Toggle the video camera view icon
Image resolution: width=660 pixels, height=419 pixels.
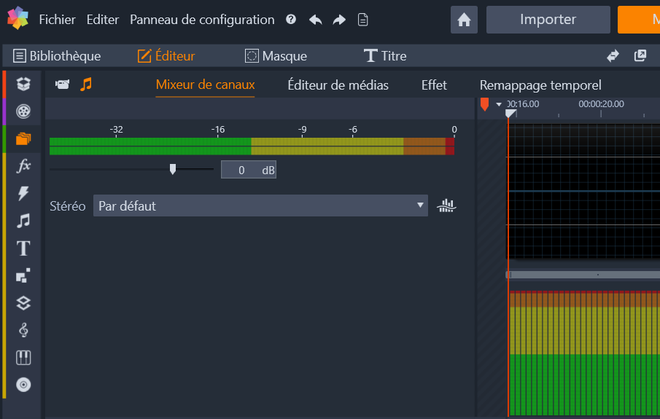tap(63, 85)
